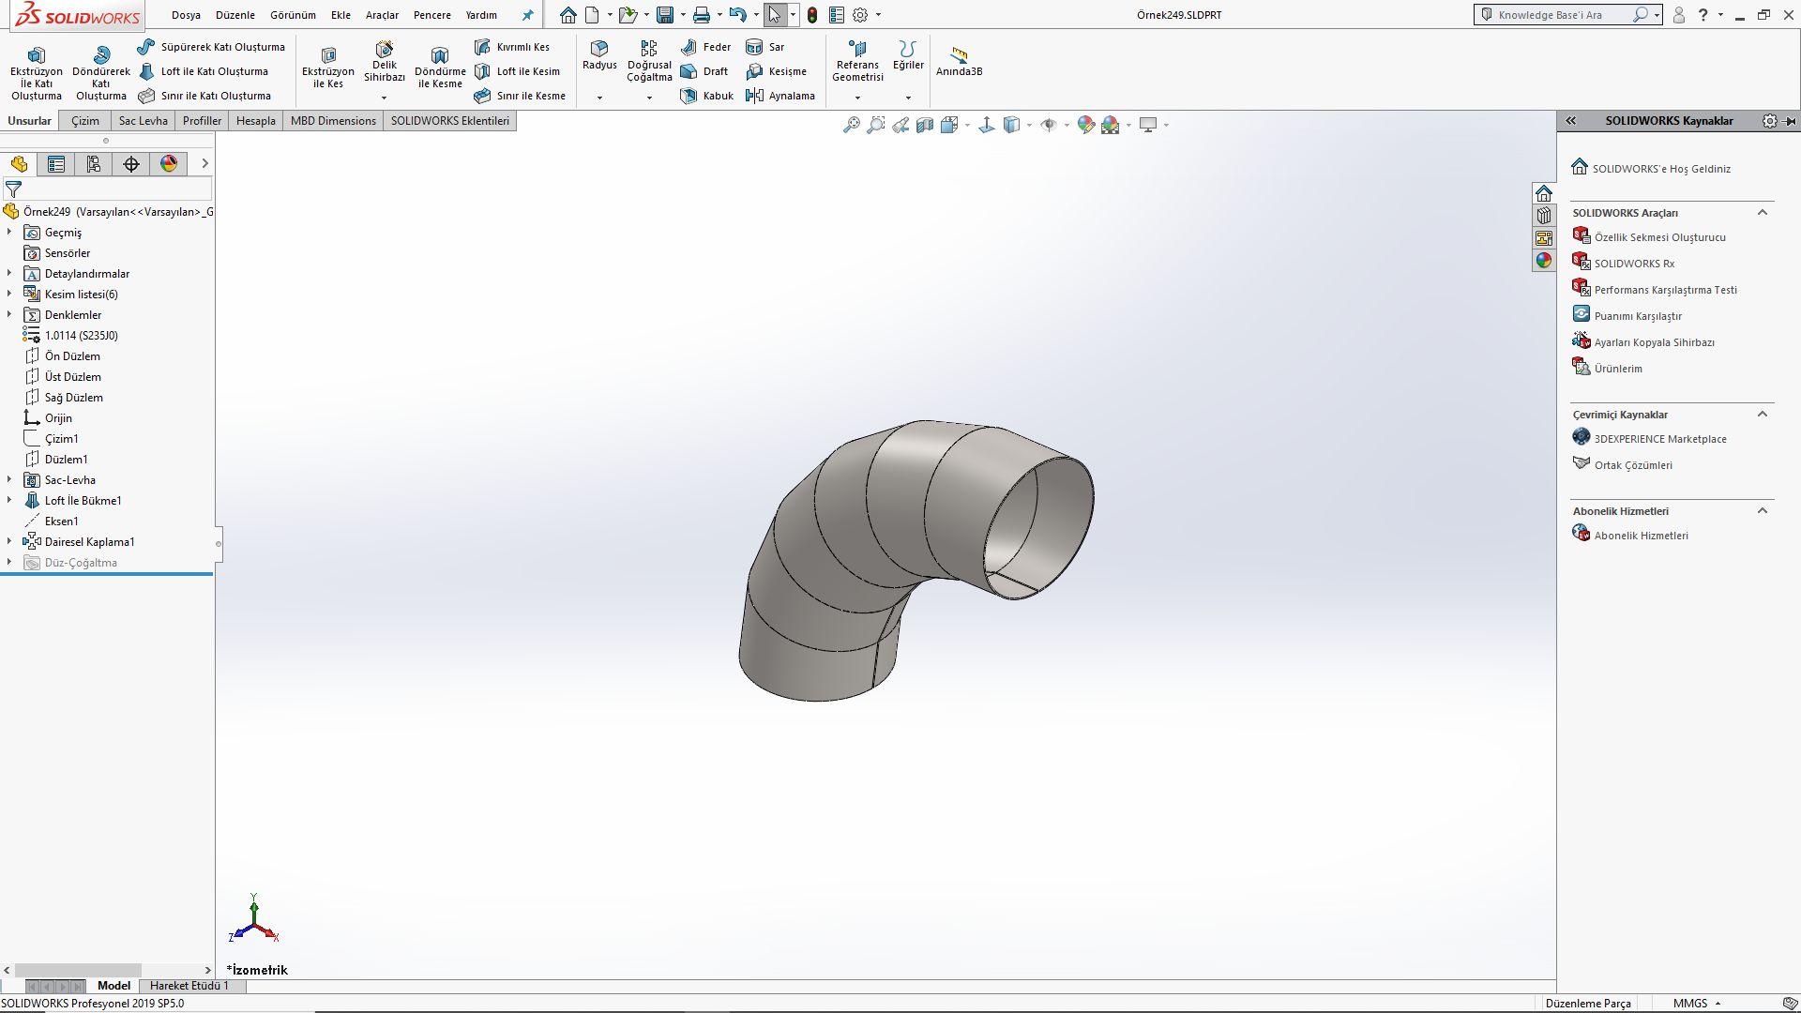The height and width of the screenshot is (1013, 1801).
Task: Select Feder rib tool
Action: click(706, 47)
